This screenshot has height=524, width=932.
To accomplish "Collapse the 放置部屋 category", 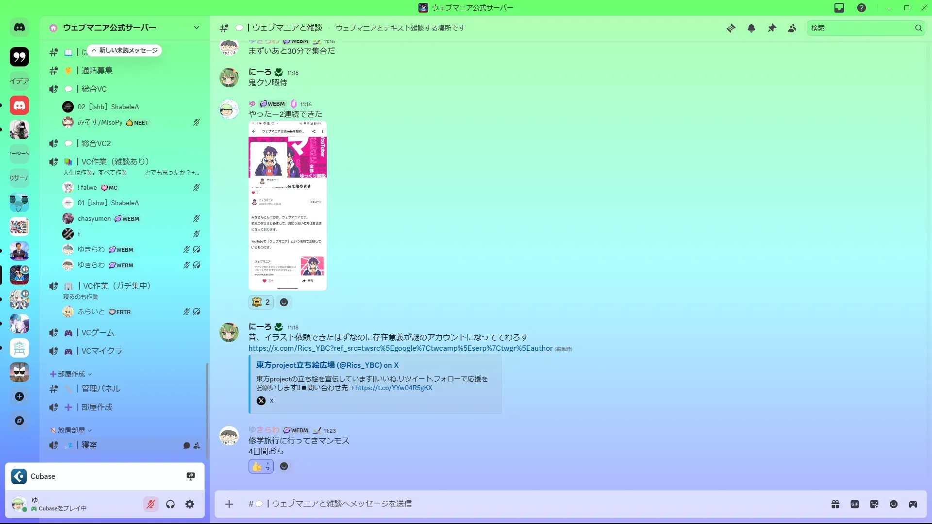I will pyautogui.click(x=71, y=430).
